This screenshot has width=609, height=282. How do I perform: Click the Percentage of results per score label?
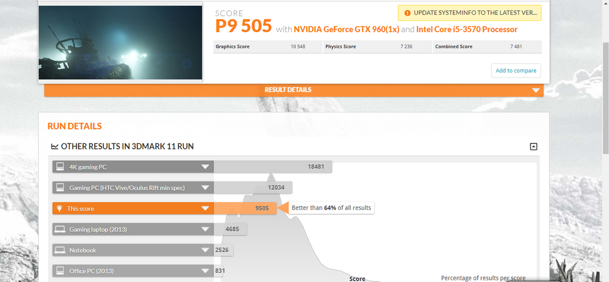pos(483,278)
